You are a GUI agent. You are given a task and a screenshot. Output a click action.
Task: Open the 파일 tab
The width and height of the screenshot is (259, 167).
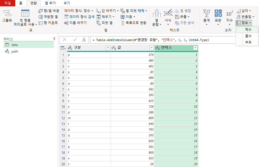point(8,3)
